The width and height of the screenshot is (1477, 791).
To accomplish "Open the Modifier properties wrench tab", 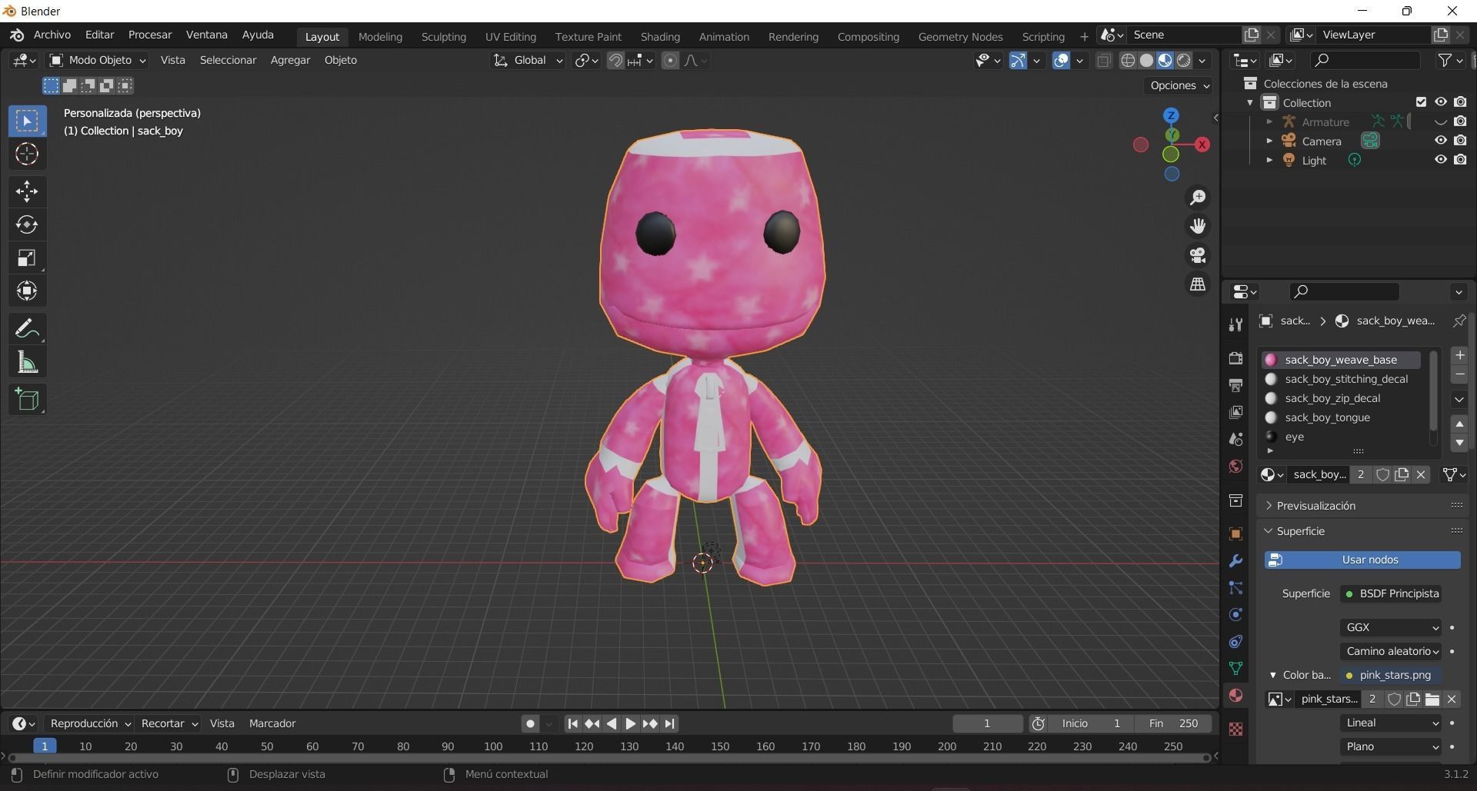I will tap(1235, 561).
